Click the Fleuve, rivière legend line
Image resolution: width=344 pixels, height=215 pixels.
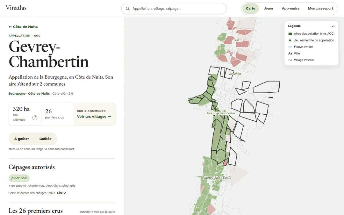point(290,47)
